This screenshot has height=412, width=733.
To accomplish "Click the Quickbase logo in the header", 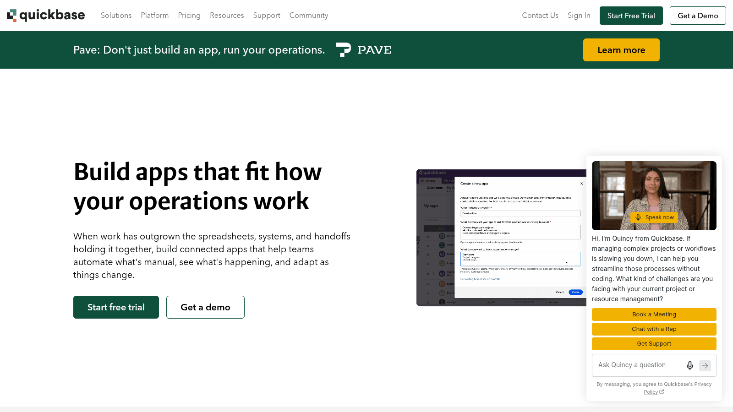I will [46, 16].
